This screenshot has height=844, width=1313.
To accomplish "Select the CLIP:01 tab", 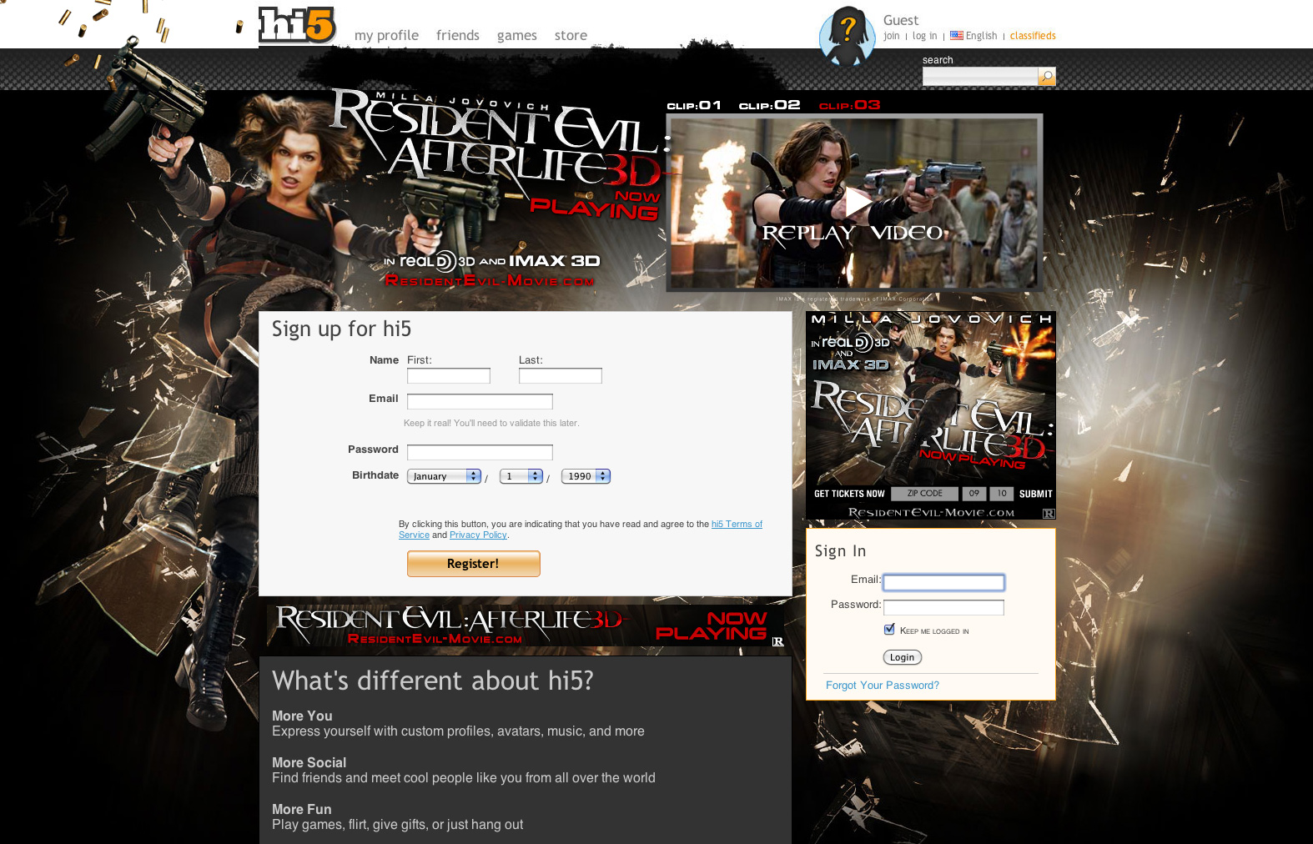I will (x=694, y=105).
